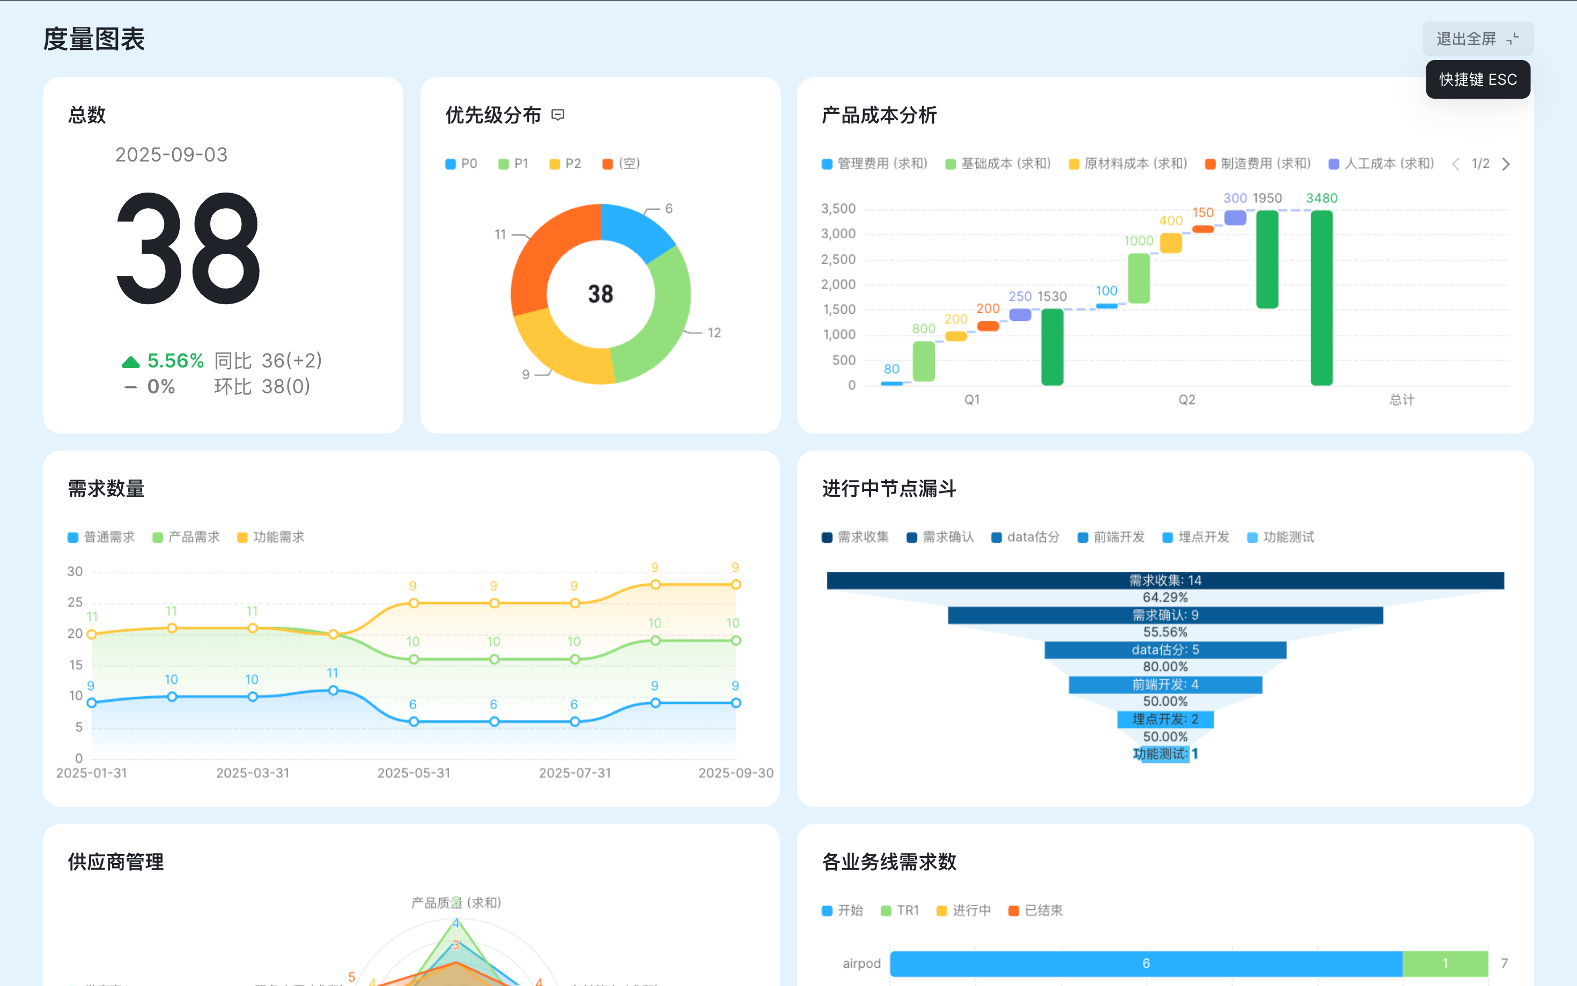Click the green 5.56% growth value
Image resolution: width=1577 pixels, height=986 pixels.
(175, 360)
